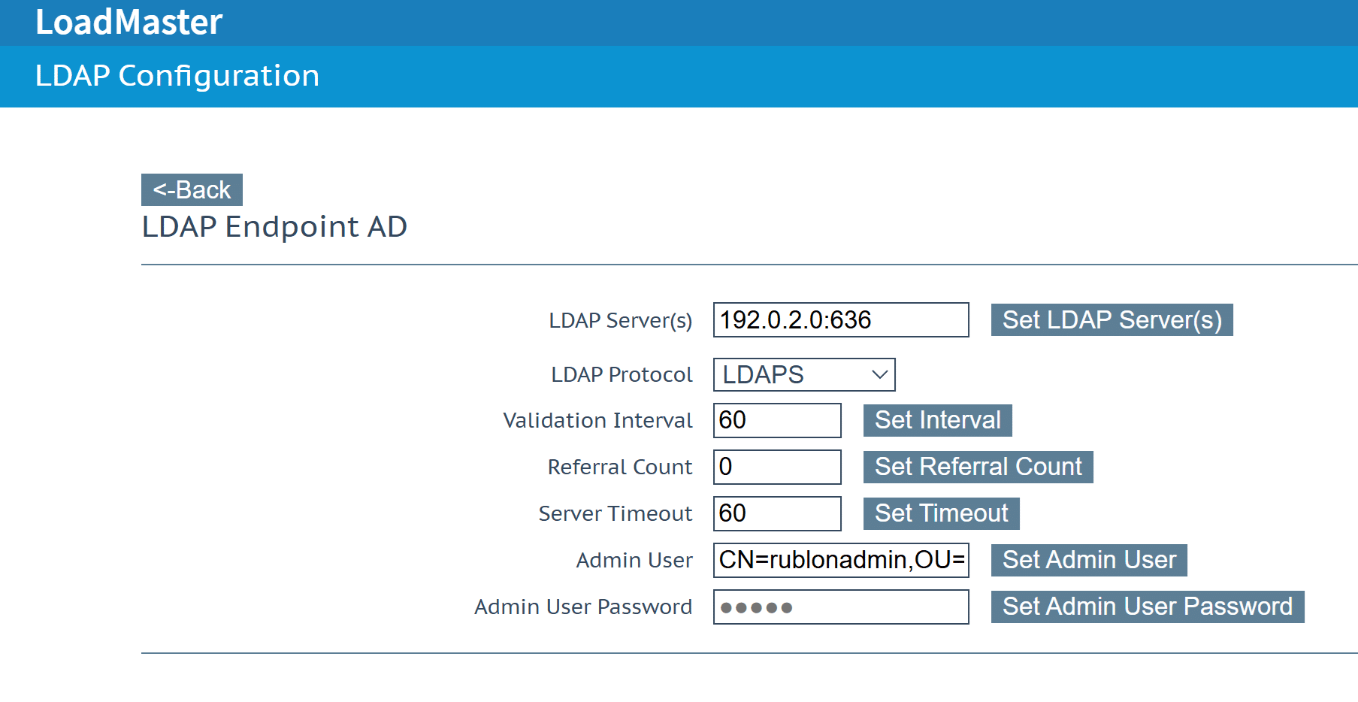Click the Server Timeout text field

776,513
